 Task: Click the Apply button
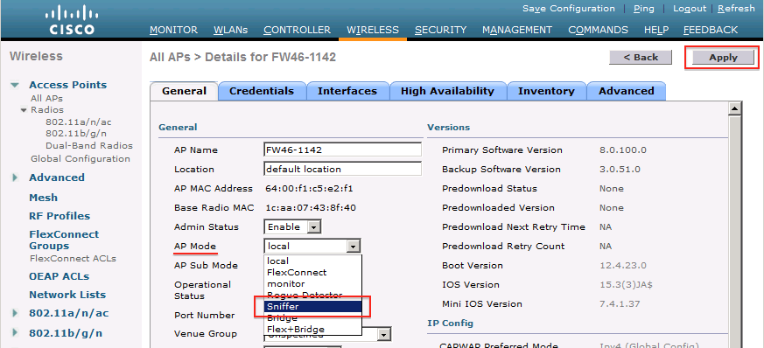click(x=723, y=58)
